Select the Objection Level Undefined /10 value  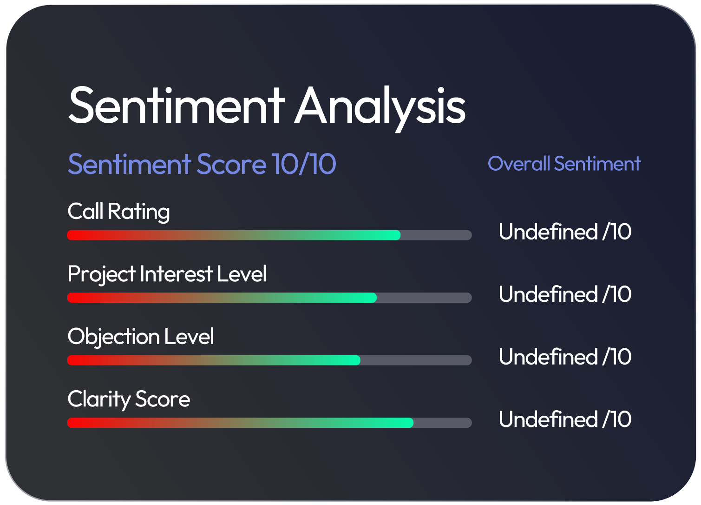(x=564, y=357)
